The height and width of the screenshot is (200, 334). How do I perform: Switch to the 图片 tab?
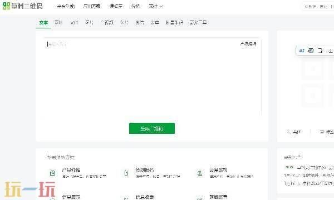[89, 22]
